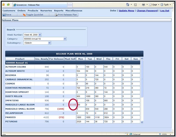Open the browser Tools menu

[x=166, y=5]
